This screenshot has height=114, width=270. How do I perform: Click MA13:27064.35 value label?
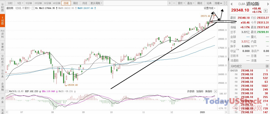tap(47, 8)
